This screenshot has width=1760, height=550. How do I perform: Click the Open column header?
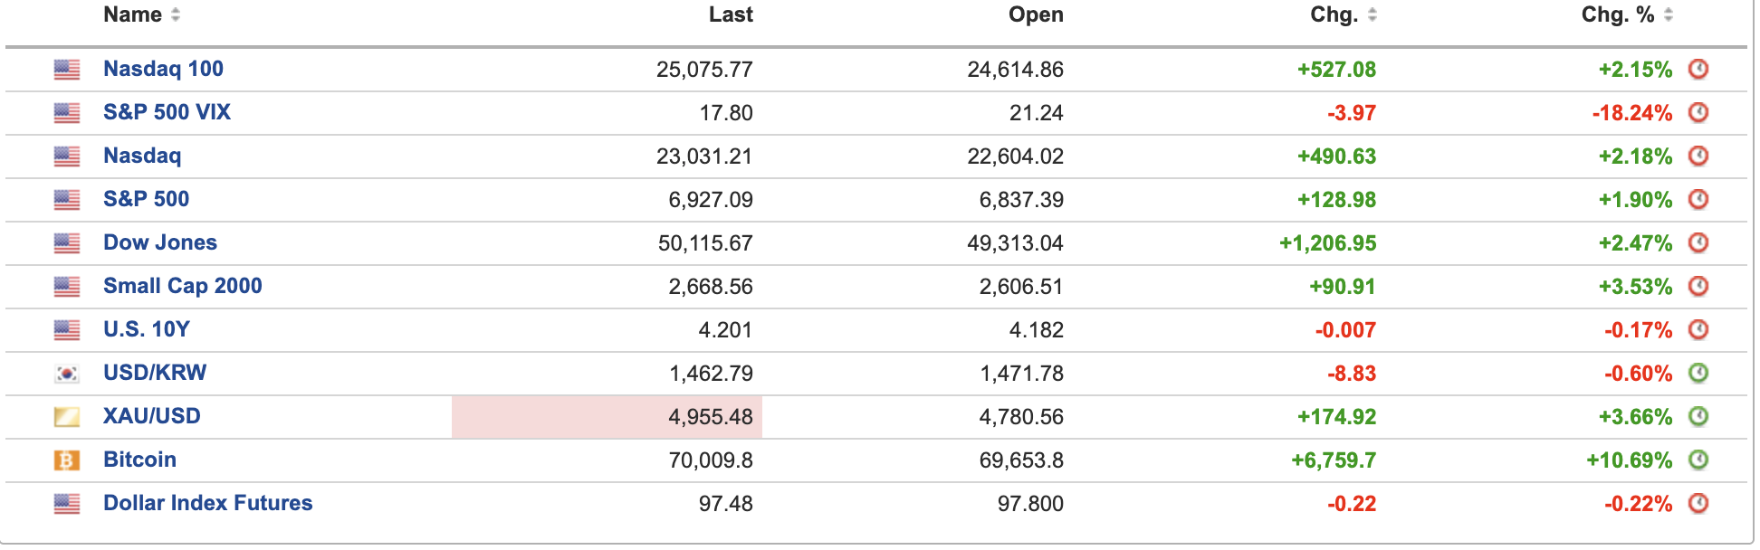[1036, 15]
